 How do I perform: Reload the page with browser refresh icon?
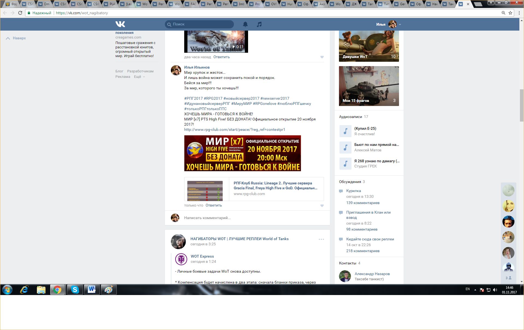click(20, 13)
